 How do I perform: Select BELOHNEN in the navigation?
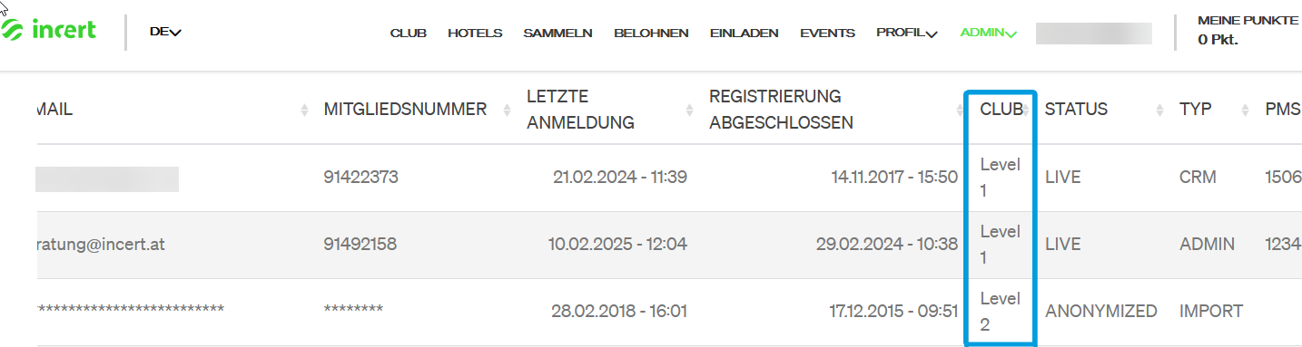(x=651, y=33)
